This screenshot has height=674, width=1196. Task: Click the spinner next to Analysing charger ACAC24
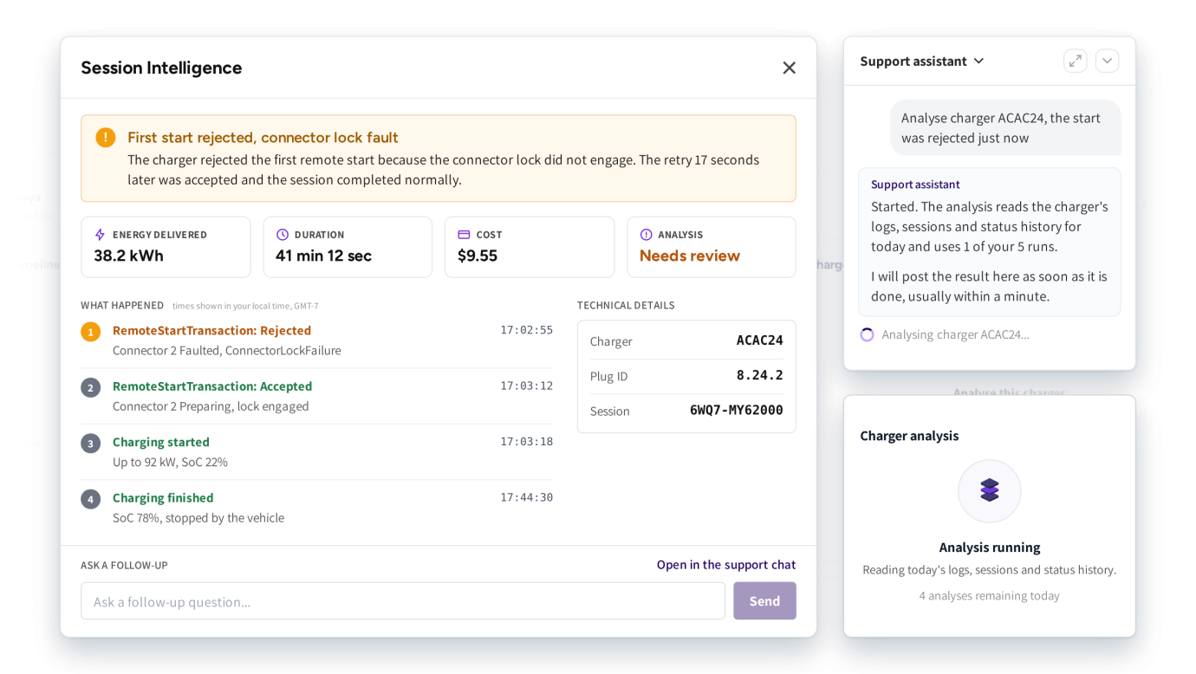867,334
